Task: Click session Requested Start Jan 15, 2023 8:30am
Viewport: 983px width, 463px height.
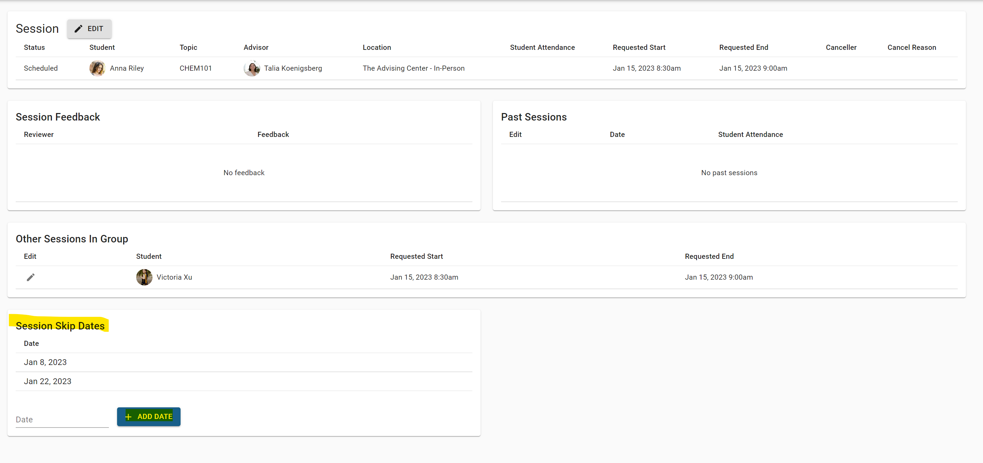Action: (647, 68)
